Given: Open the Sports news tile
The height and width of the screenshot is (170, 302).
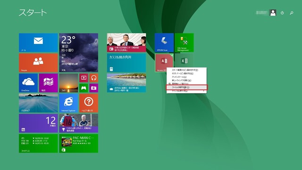Looking at the screenshot, I should (79, 123).
